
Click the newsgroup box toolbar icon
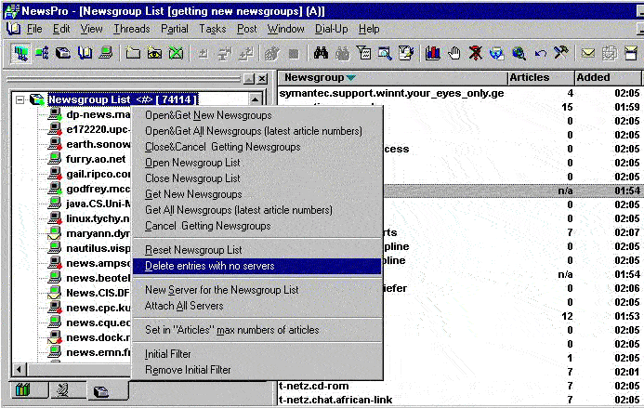[63, 53]
